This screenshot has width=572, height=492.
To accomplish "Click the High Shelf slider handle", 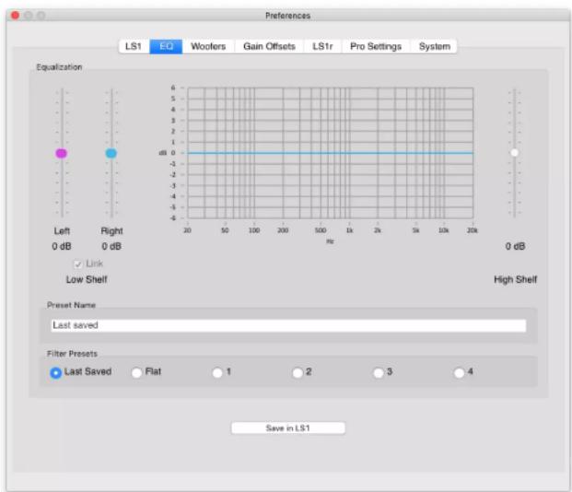I will (x=514, y=153).
